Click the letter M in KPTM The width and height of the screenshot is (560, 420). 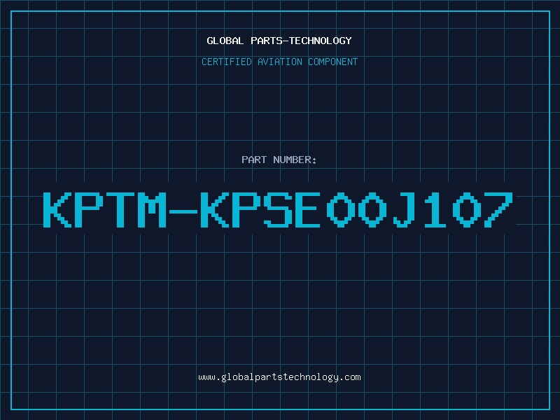point(152,209)
